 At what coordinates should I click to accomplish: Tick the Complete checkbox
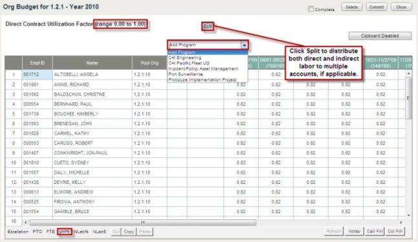(x=311, y=9)
